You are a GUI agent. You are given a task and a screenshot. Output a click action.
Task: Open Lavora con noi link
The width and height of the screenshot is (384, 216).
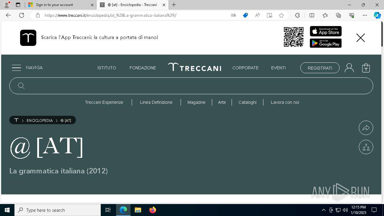(x=285, y=102)
